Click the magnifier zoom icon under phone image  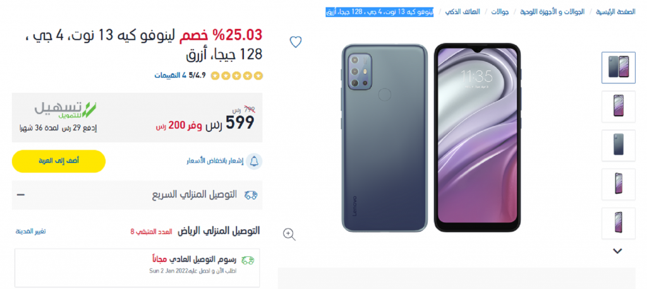coord(289,234)
